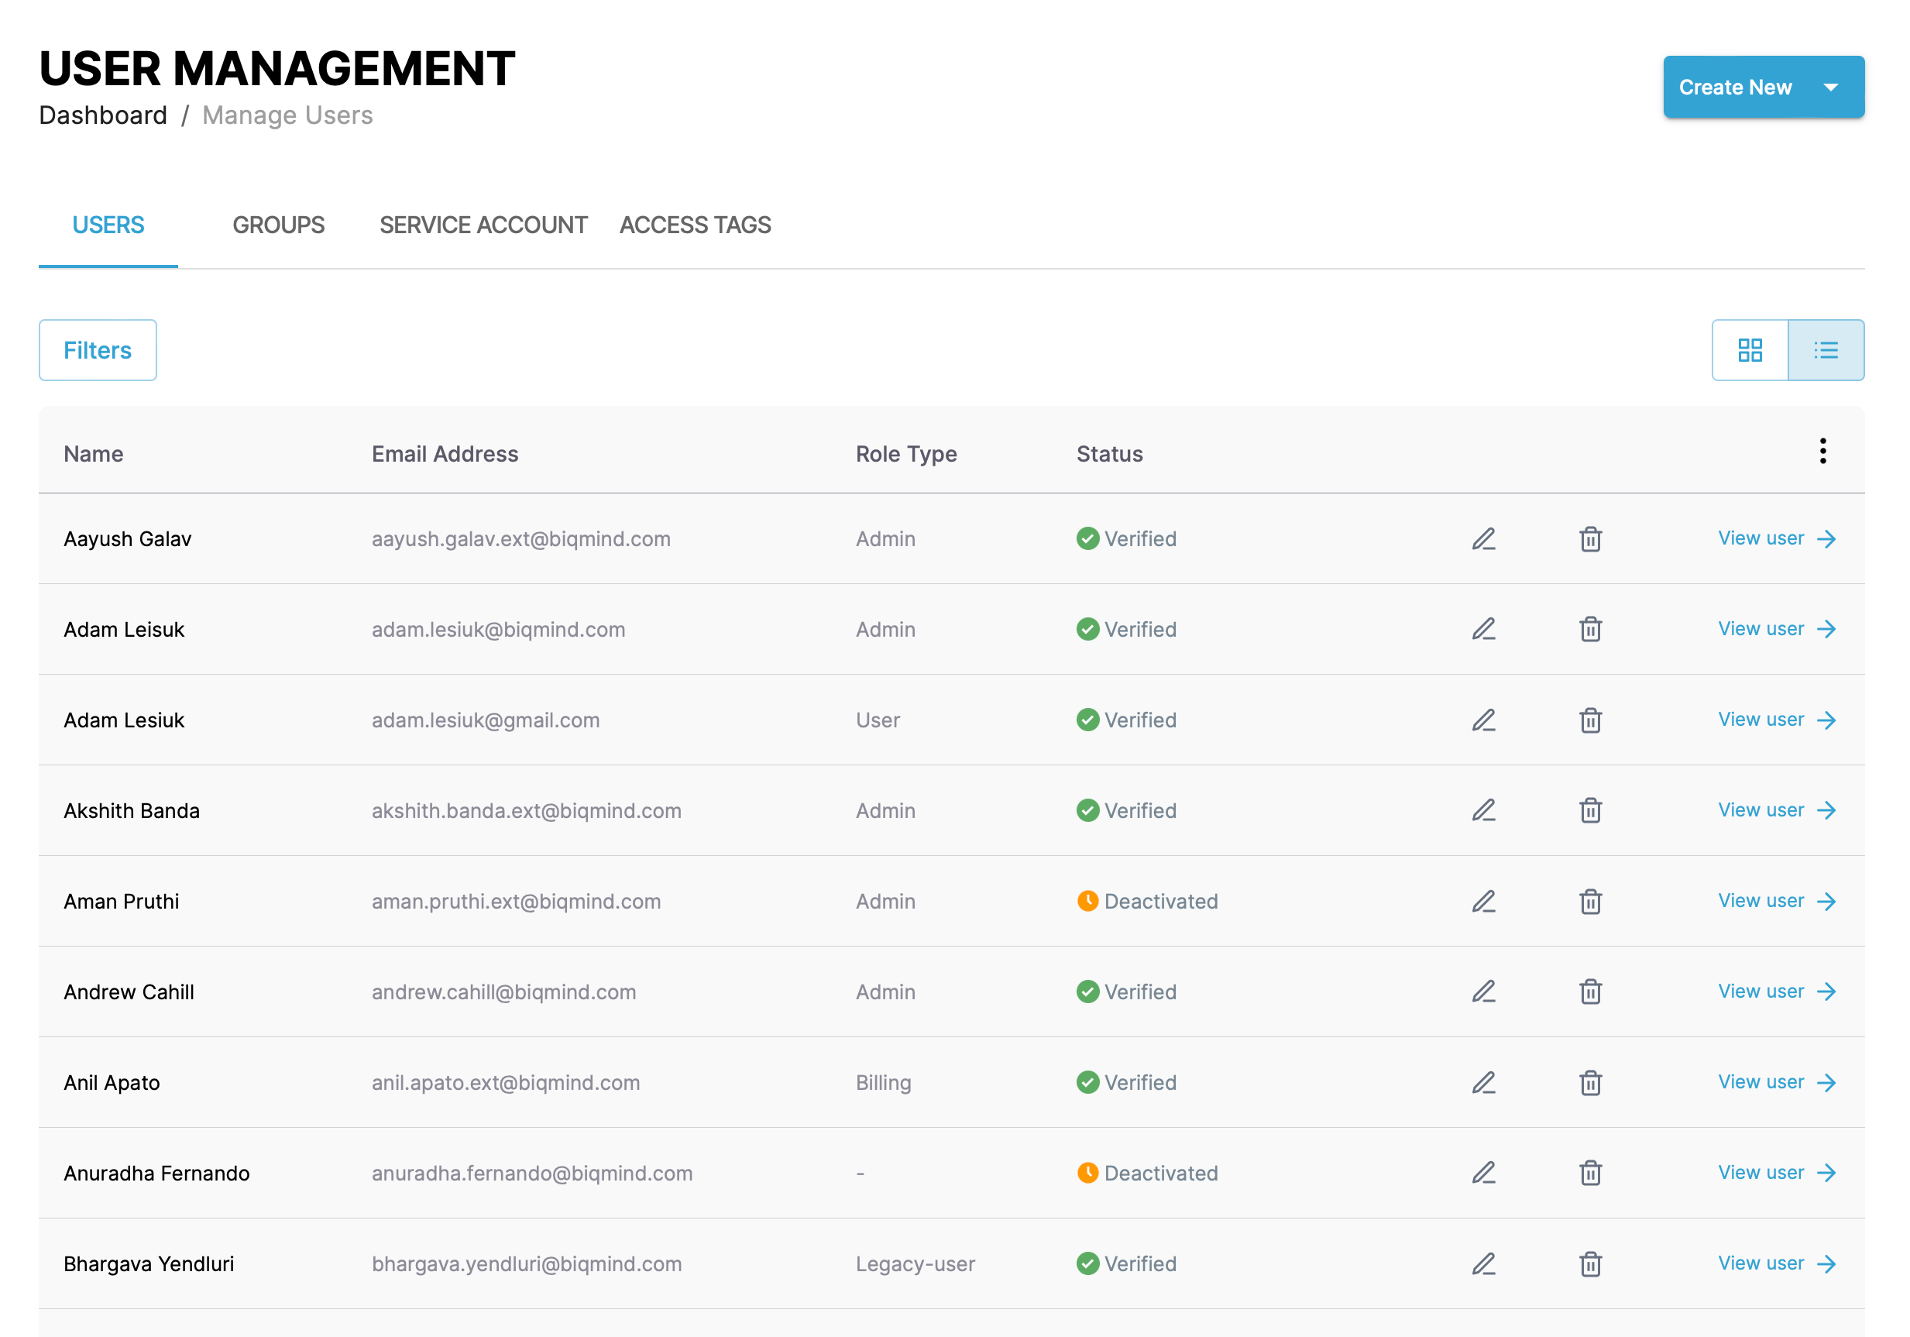
Task: Sort by Status column header
Action: click(1109, 454)
